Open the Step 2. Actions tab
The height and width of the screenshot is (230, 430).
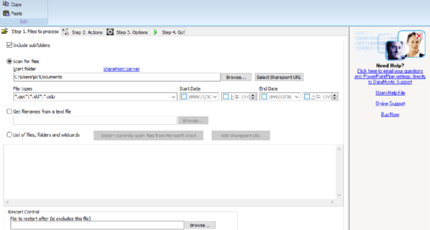point(82,32)
